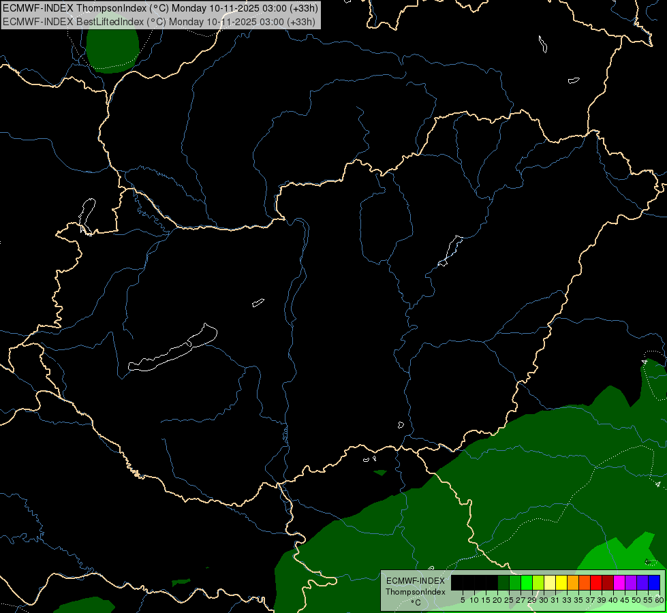Pick the dark red 39–40 legend swatch
Screen dimensions: 667x613
[x=608, y=582]
